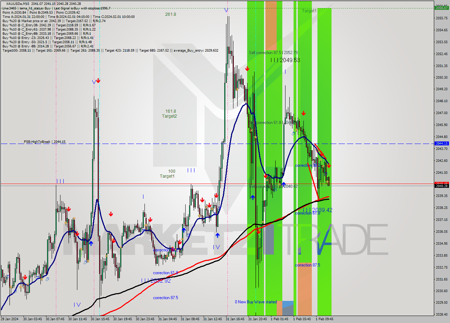The image size is (450, 323).
Task: Click the Buy %20 @ Entry -88 line
Action: pyautogui.click(x=48, y=46)
